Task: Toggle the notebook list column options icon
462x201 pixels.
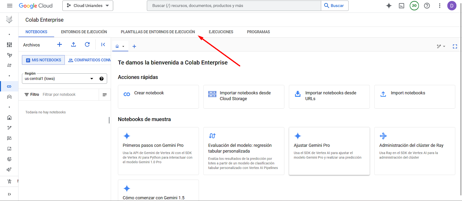Action: tap(105, 94)
